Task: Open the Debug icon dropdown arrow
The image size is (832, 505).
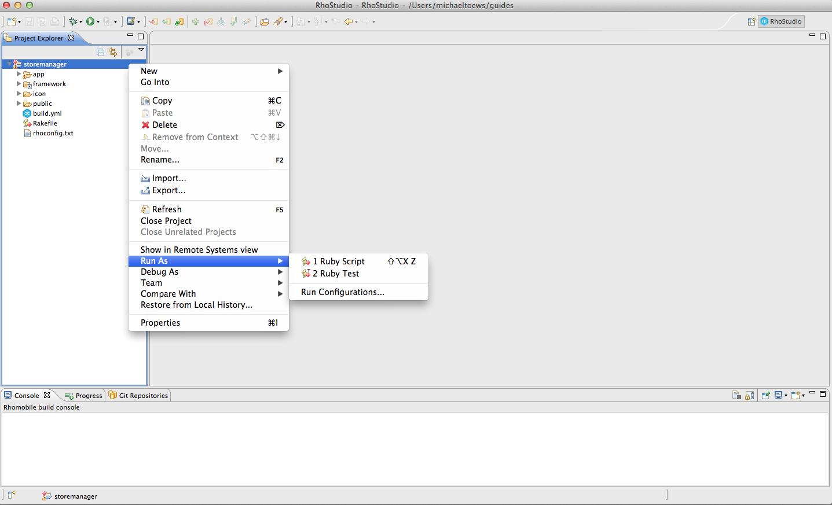Action: [x=80, y=22]
